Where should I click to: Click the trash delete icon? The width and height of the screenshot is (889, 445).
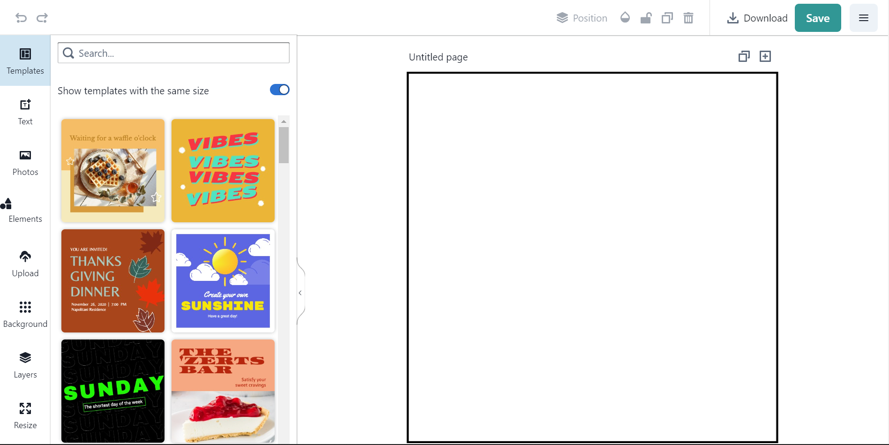(688, 18)
